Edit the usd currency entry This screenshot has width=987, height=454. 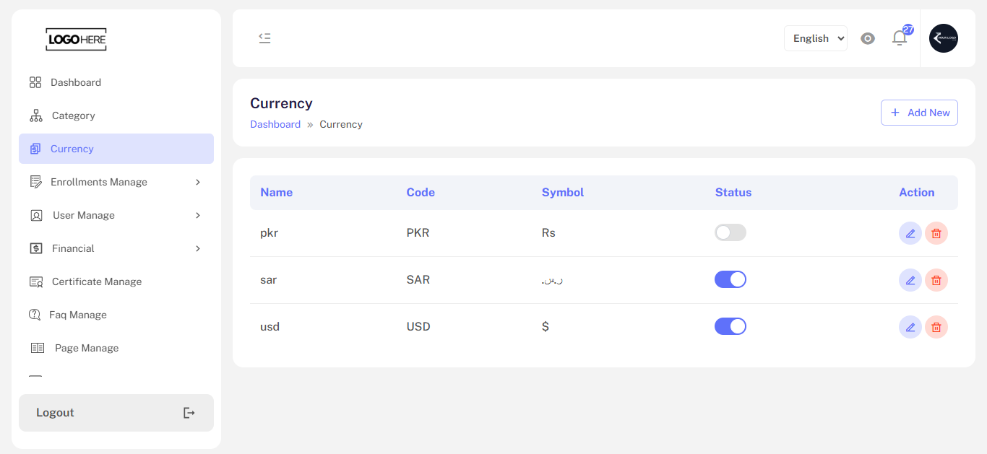pyautogui.click(x=910, y=327)
